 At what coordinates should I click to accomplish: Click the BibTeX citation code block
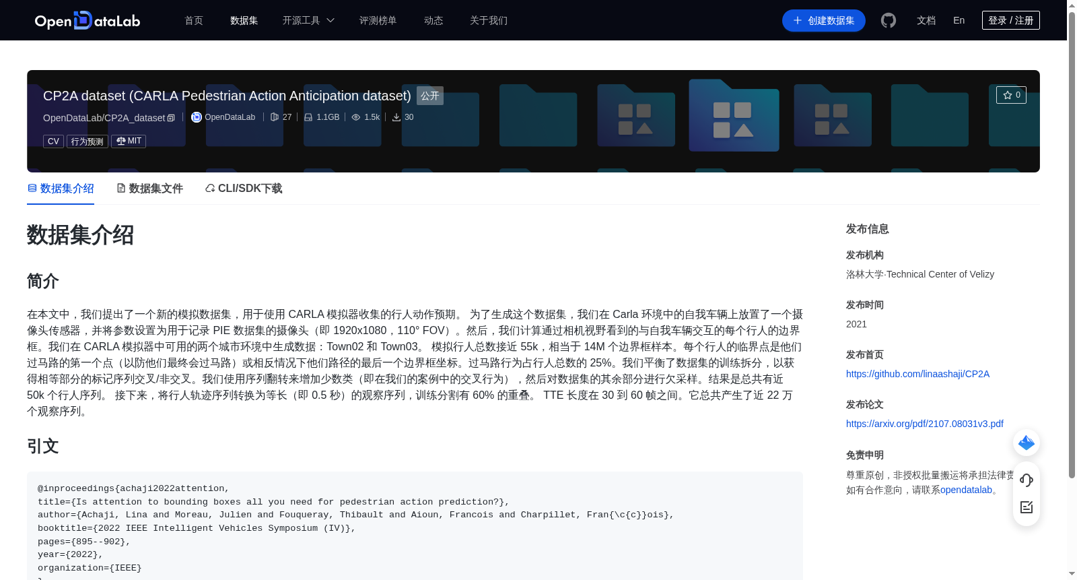click(415, 526)
